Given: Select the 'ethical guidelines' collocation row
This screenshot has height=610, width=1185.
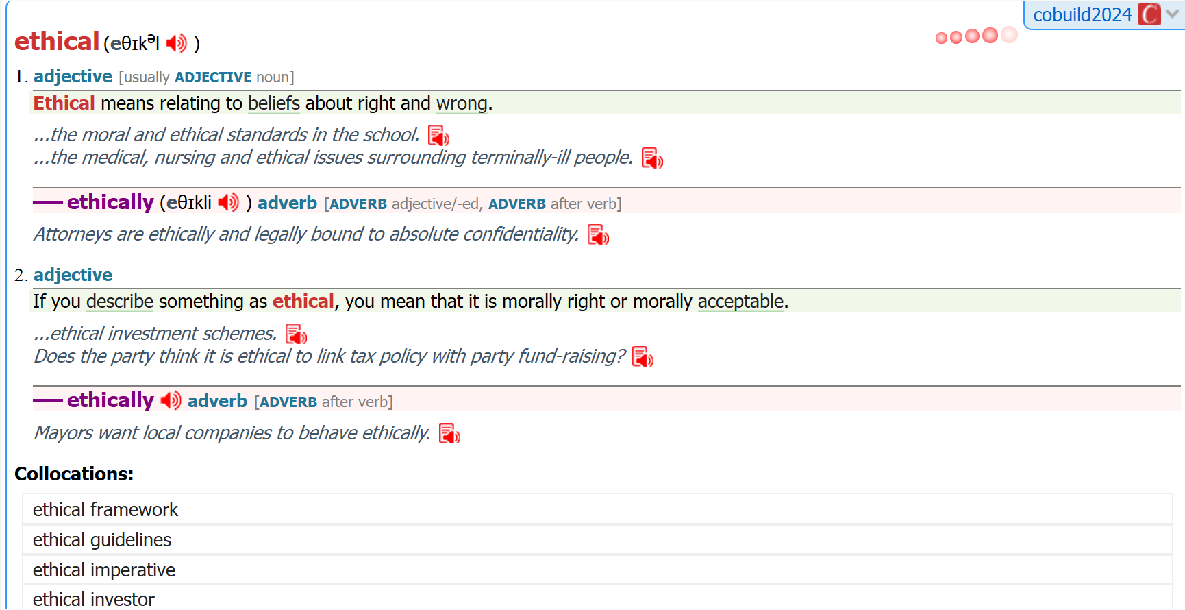Looking at the screenshot, I should click(x=102, y=540).
